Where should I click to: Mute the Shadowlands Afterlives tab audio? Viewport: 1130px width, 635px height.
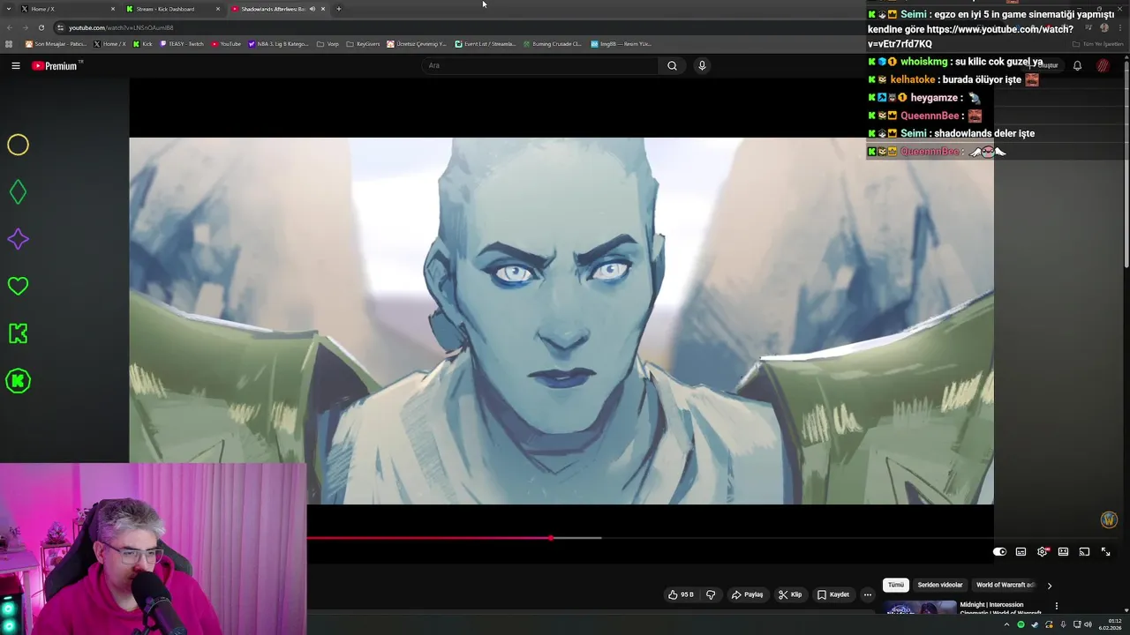312,9
